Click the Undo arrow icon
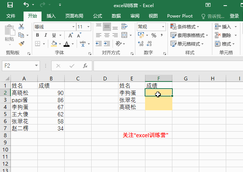This screenshot has height=172, width=243. [x=26, y=5]
